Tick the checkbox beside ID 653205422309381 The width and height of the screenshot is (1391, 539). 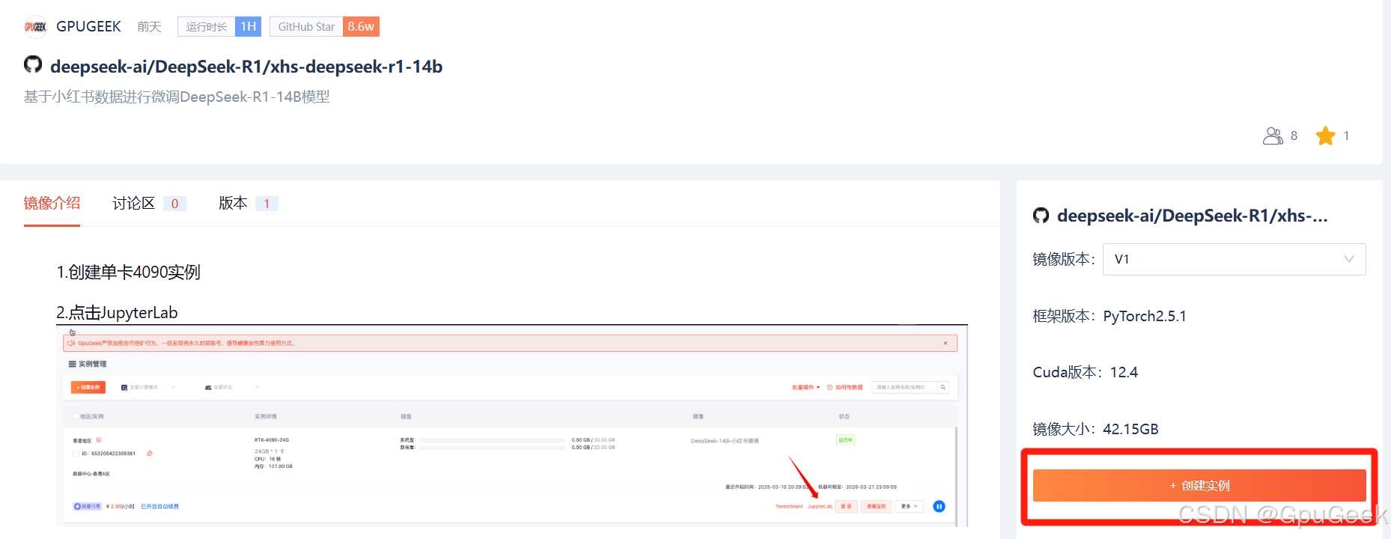[76, 454]
